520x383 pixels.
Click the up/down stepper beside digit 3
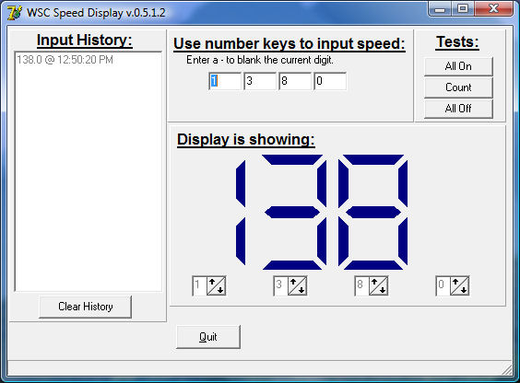click(297, 285)
